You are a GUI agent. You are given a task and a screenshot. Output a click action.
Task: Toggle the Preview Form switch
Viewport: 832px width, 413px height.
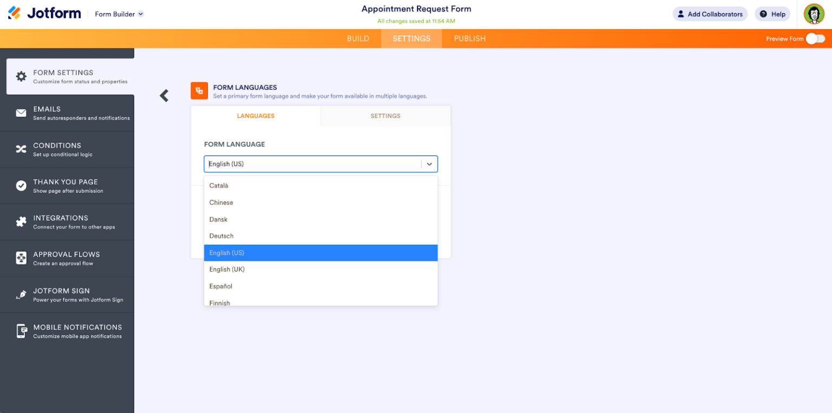coord(815,38)
